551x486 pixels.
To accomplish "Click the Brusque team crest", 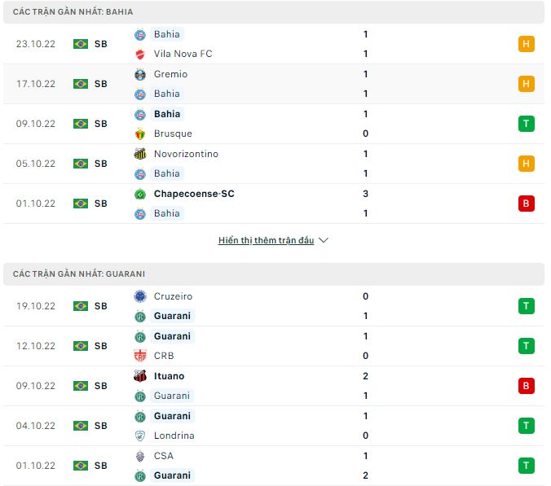I will click(139, 134).
